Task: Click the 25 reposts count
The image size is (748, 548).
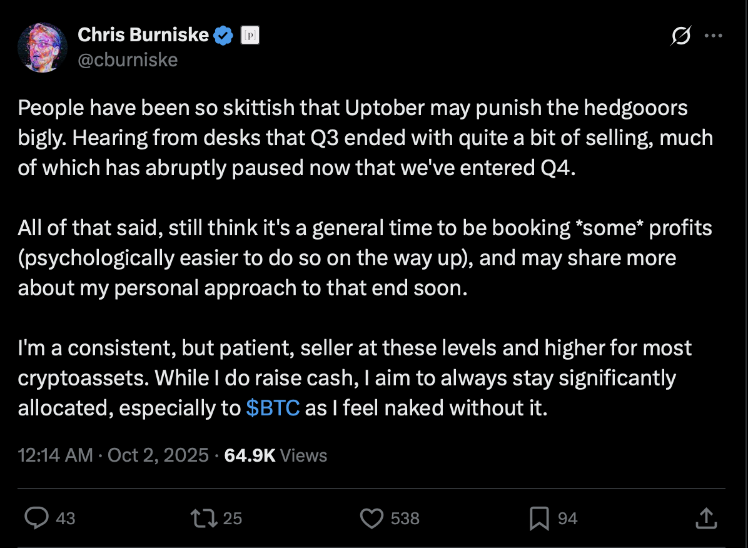Action: point(233,519)
